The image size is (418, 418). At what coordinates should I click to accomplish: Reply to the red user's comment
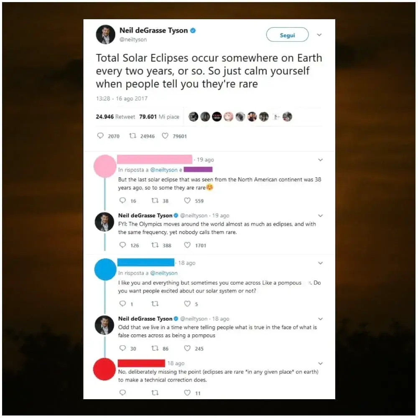tap(122, 392)
